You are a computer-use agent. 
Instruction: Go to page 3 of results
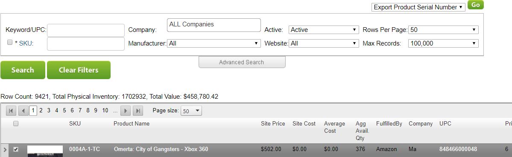(x=49, y=111)
